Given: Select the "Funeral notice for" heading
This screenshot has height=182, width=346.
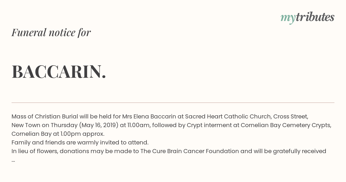Looking at the screenshot, I should (x=51, y=32).
